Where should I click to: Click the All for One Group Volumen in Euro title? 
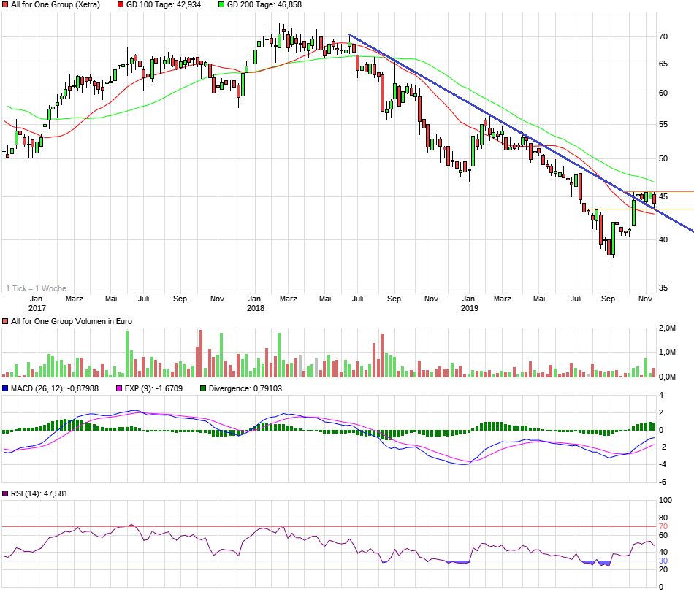tap(71, 321)
